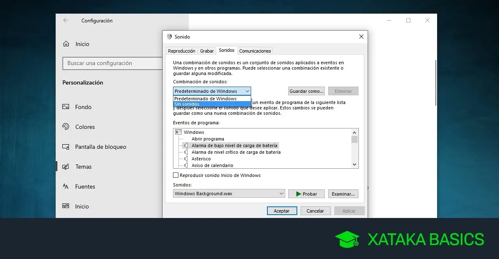Click the Guardar como... button

click(x=306, y=91)
